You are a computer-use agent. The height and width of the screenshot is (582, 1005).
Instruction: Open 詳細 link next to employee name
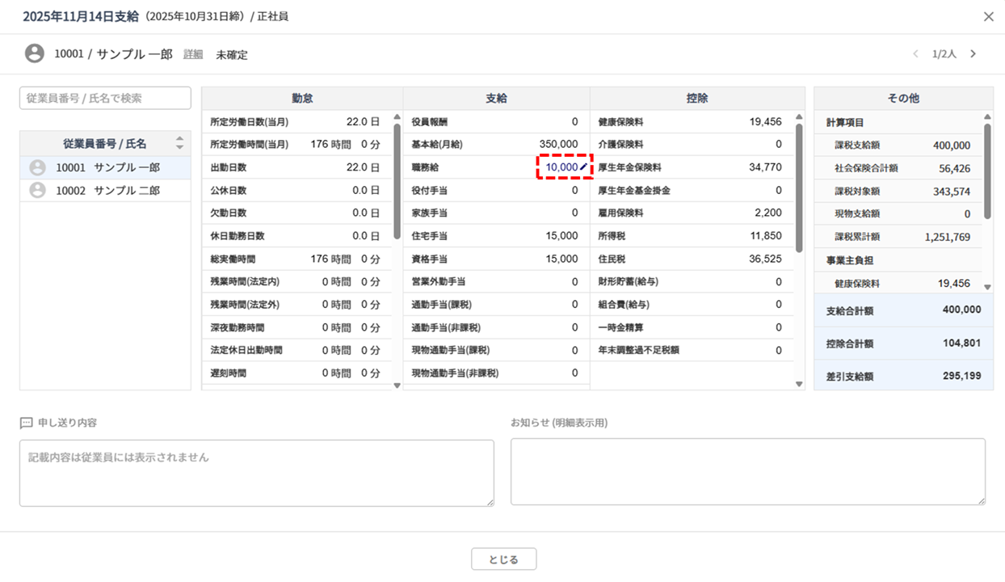click(x=193, y=54)
